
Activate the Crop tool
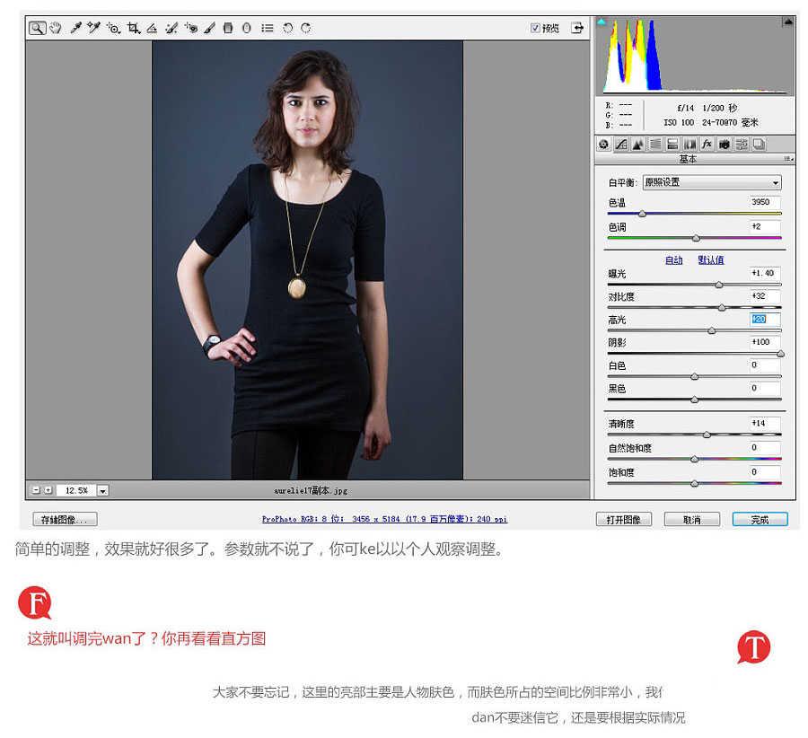(x=134, y=28)
